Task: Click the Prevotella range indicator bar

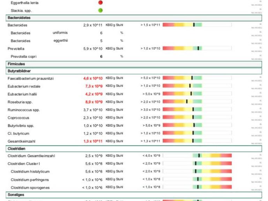Action: [197, 49]
